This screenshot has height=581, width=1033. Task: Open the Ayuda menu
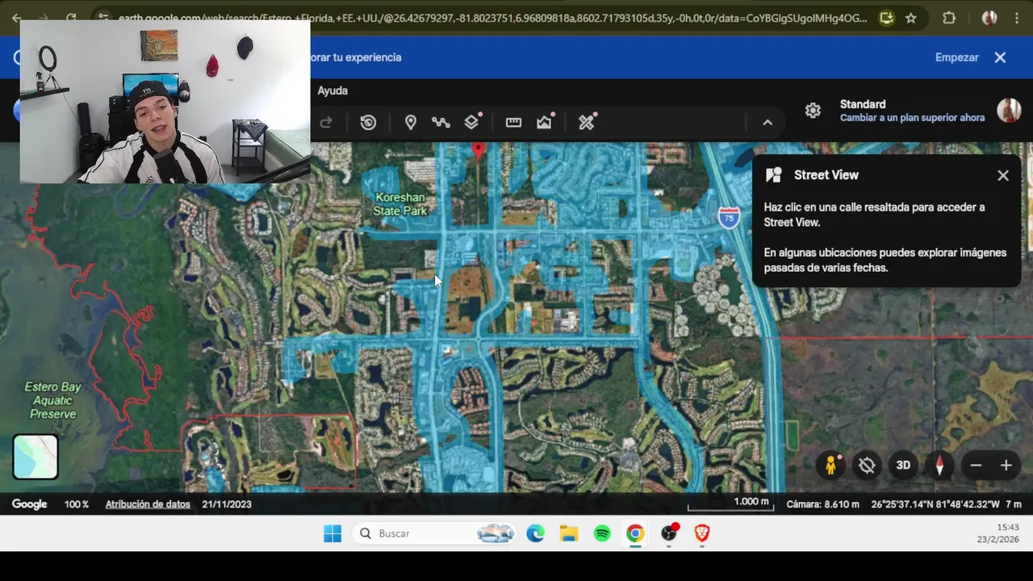coord(332,90)
